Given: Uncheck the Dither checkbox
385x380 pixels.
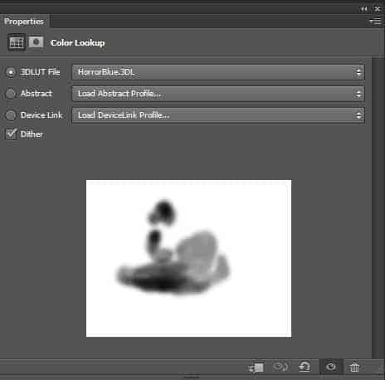Looking at the screenshot, I should coord(12,134).
